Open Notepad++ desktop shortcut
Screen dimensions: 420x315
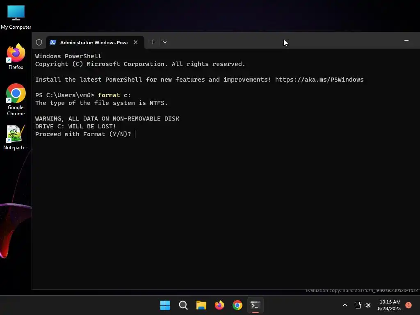[x=16, y=137]
